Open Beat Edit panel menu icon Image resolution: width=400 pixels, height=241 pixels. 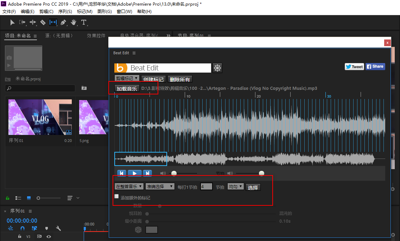pos(134,53)
